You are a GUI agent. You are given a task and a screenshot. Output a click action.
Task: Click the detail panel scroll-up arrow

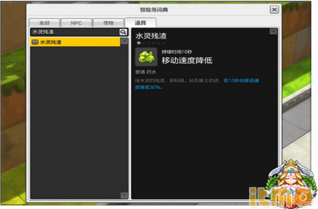click(x=273, y=31)
